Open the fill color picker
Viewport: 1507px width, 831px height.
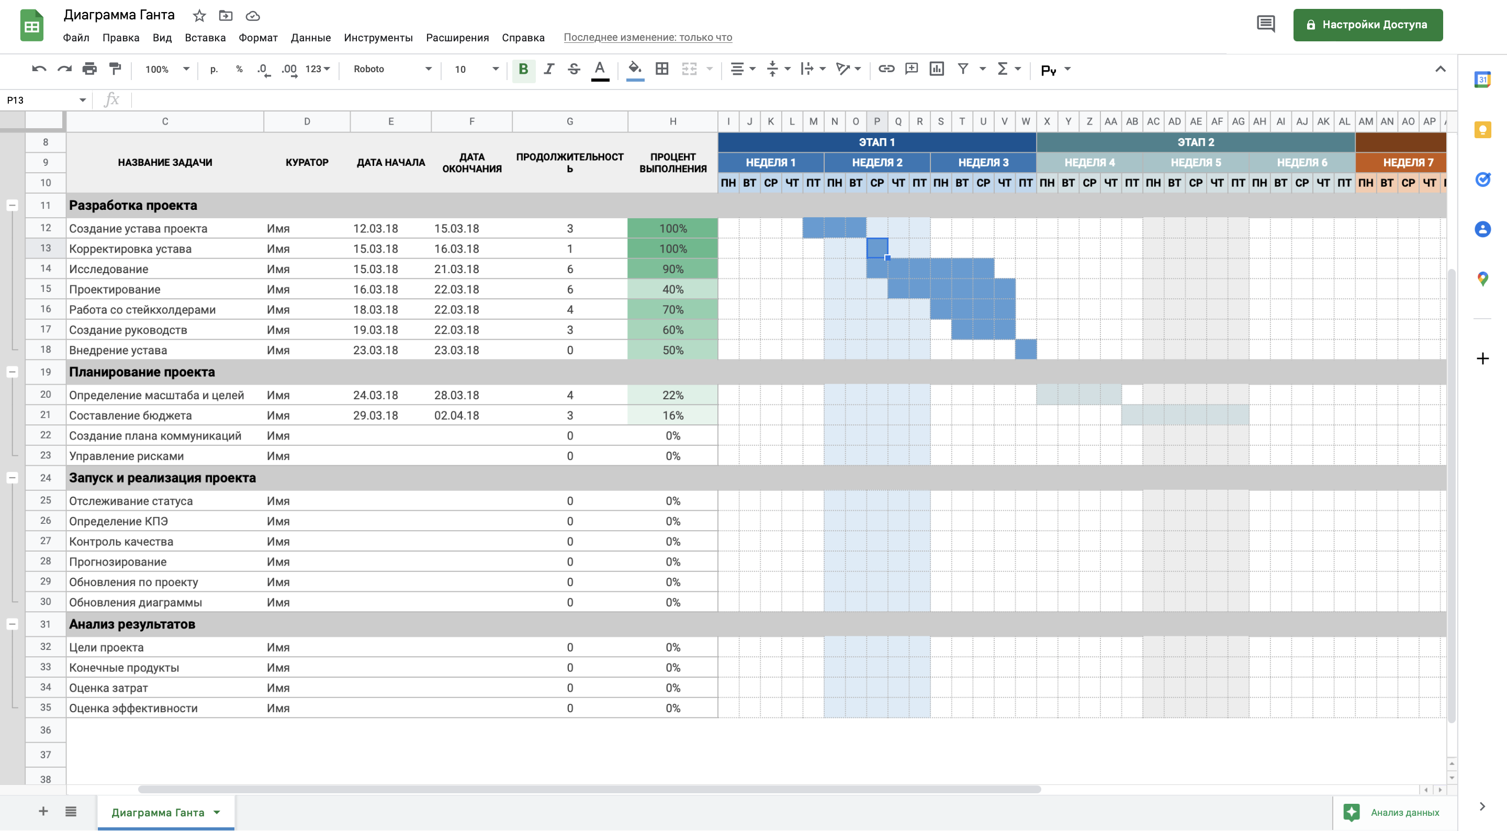(635, 69)
